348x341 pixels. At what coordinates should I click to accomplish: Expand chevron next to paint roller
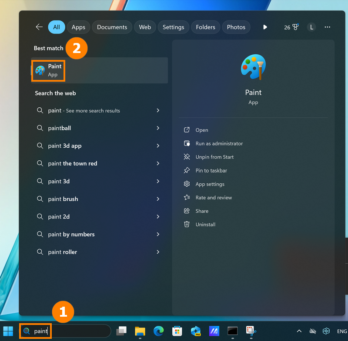158,252
